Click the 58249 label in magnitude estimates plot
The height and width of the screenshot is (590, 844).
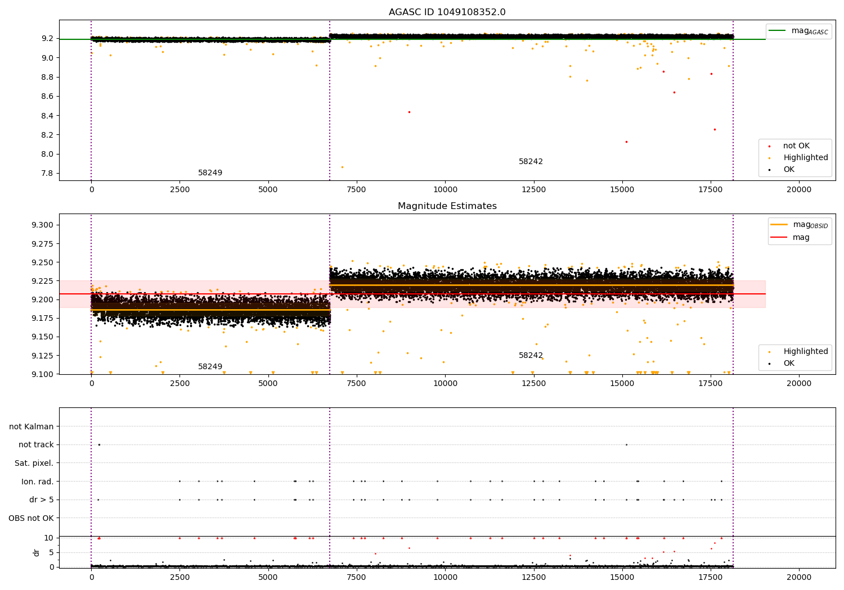pyautogui.click(x=210, y=367)
